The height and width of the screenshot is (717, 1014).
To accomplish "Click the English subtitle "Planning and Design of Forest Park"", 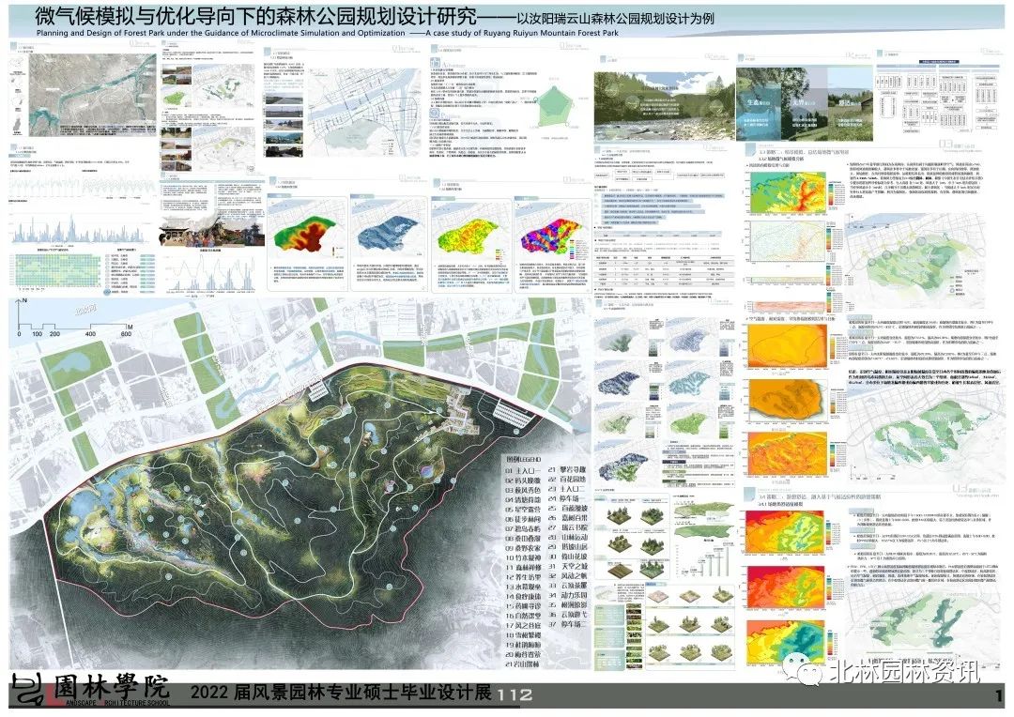I will pos(100,33).
